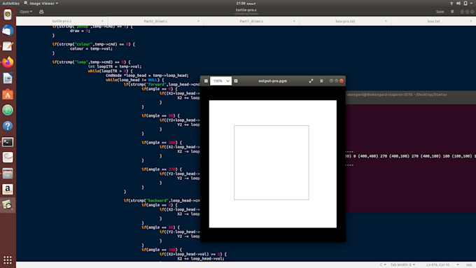Click the new document icon beside Open

41,12
